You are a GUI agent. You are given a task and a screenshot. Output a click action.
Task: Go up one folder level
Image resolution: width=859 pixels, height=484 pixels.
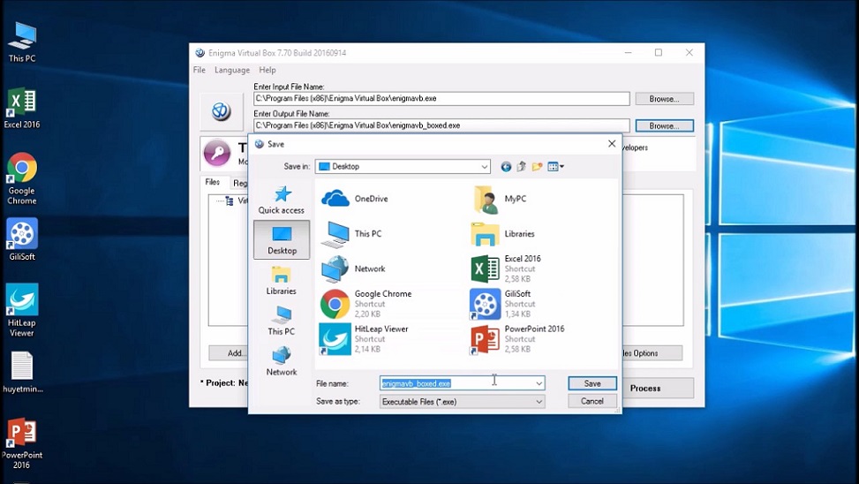[x=521, y=167]
